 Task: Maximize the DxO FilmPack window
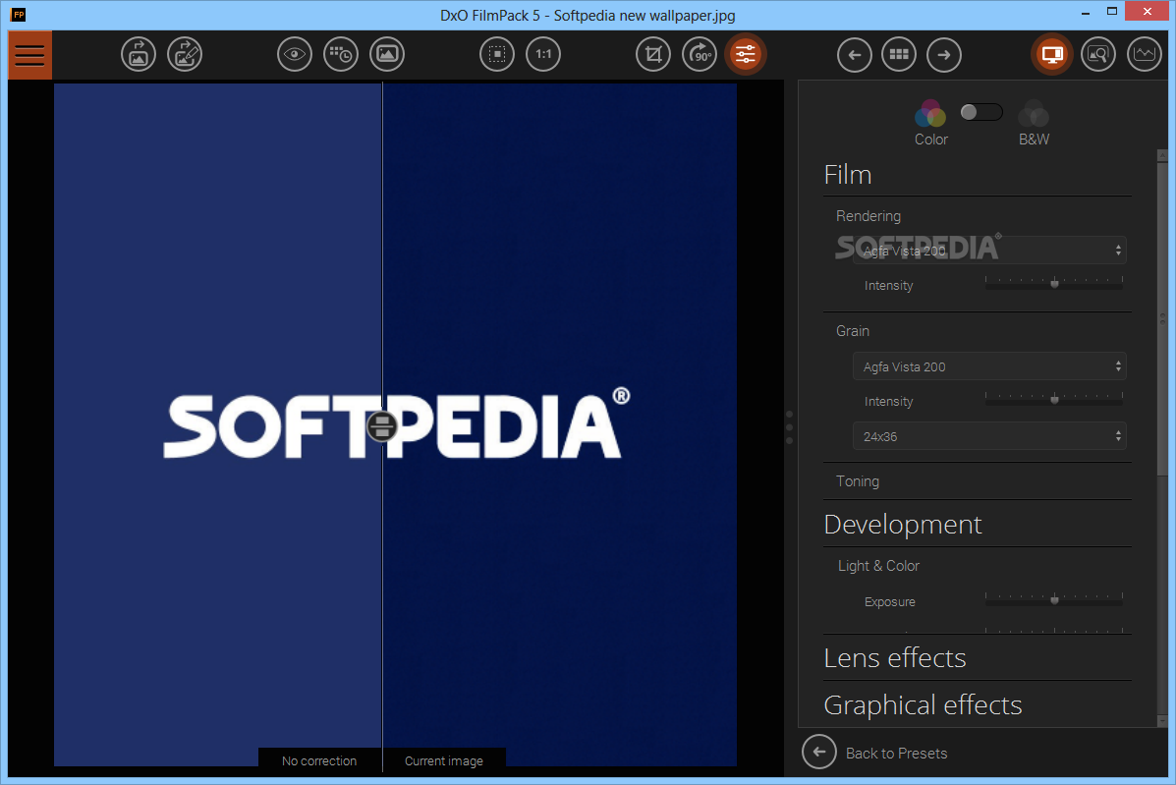click(1112, 11)
